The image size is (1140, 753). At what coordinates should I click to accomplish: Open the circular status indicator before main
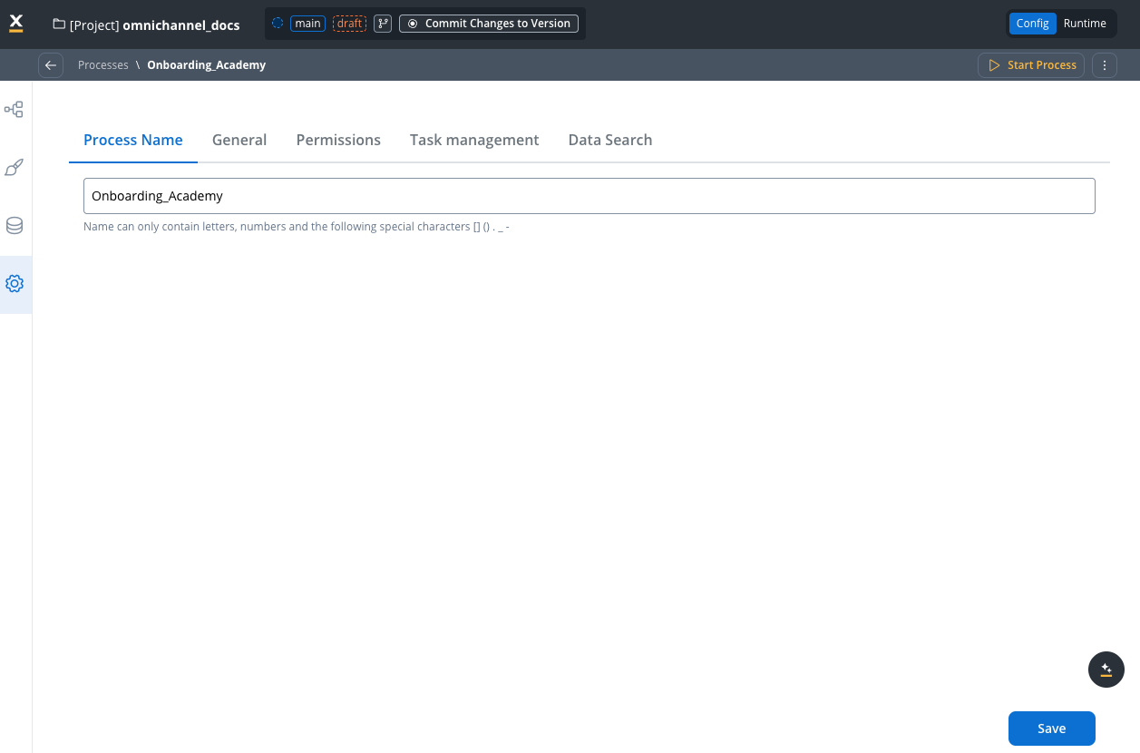[x=278, y=23]
